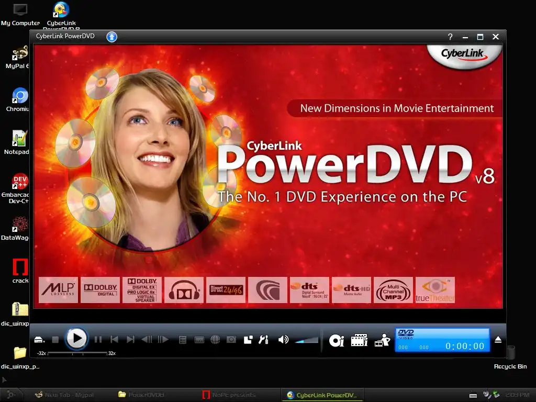Switch to New Tab - Mypal taskbar item
The image size is (536, 402).
point(64,395)
